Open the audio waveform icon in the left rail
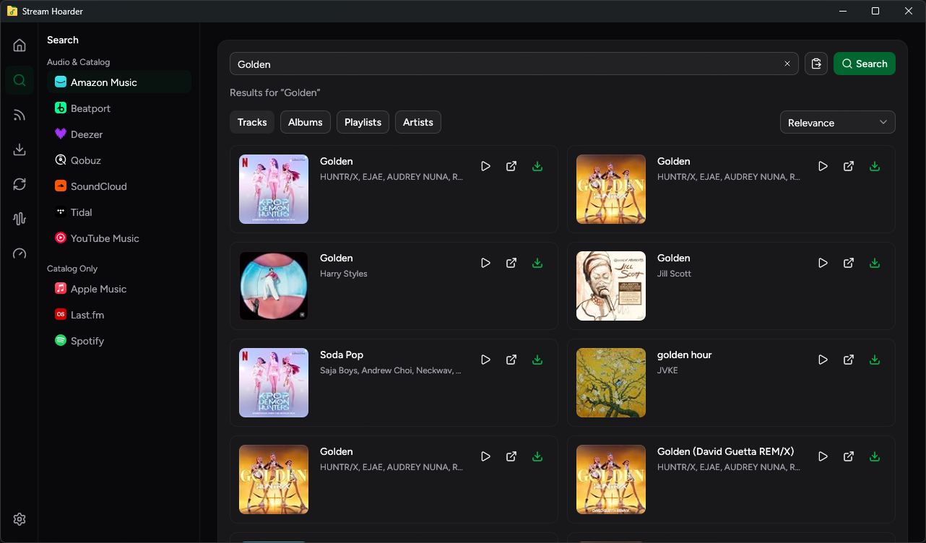926x543 pixels. [x=20, y=219]
